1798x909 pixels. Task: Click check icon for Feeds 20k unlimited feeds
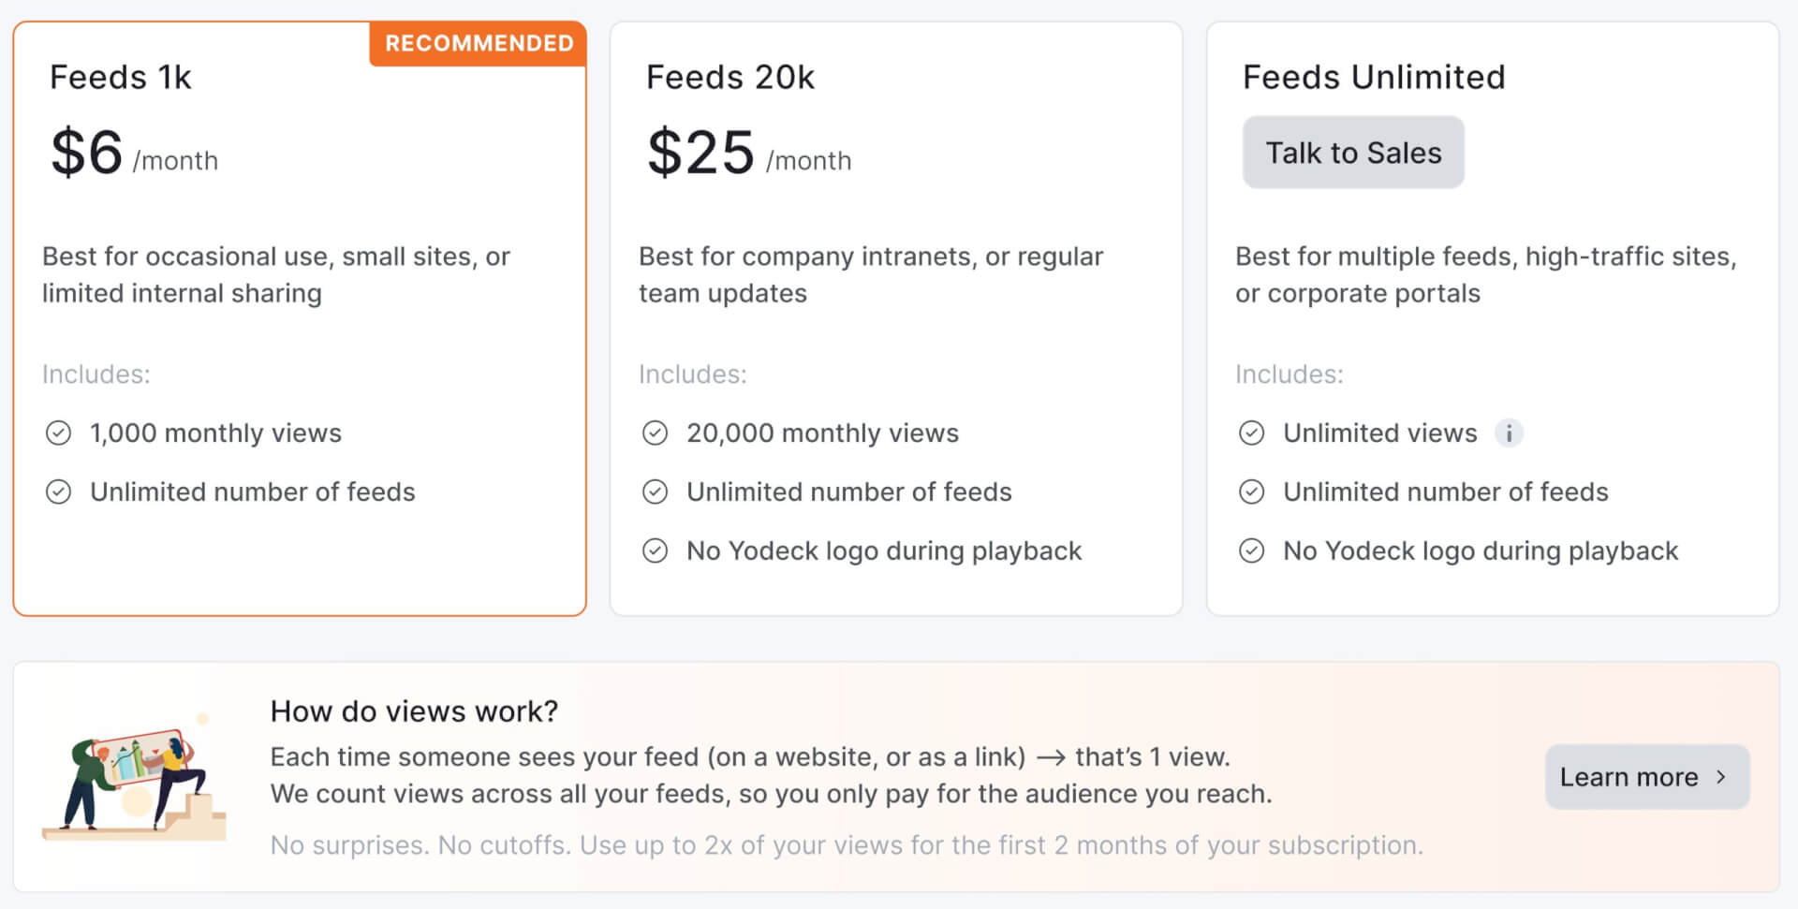point(655,492)
